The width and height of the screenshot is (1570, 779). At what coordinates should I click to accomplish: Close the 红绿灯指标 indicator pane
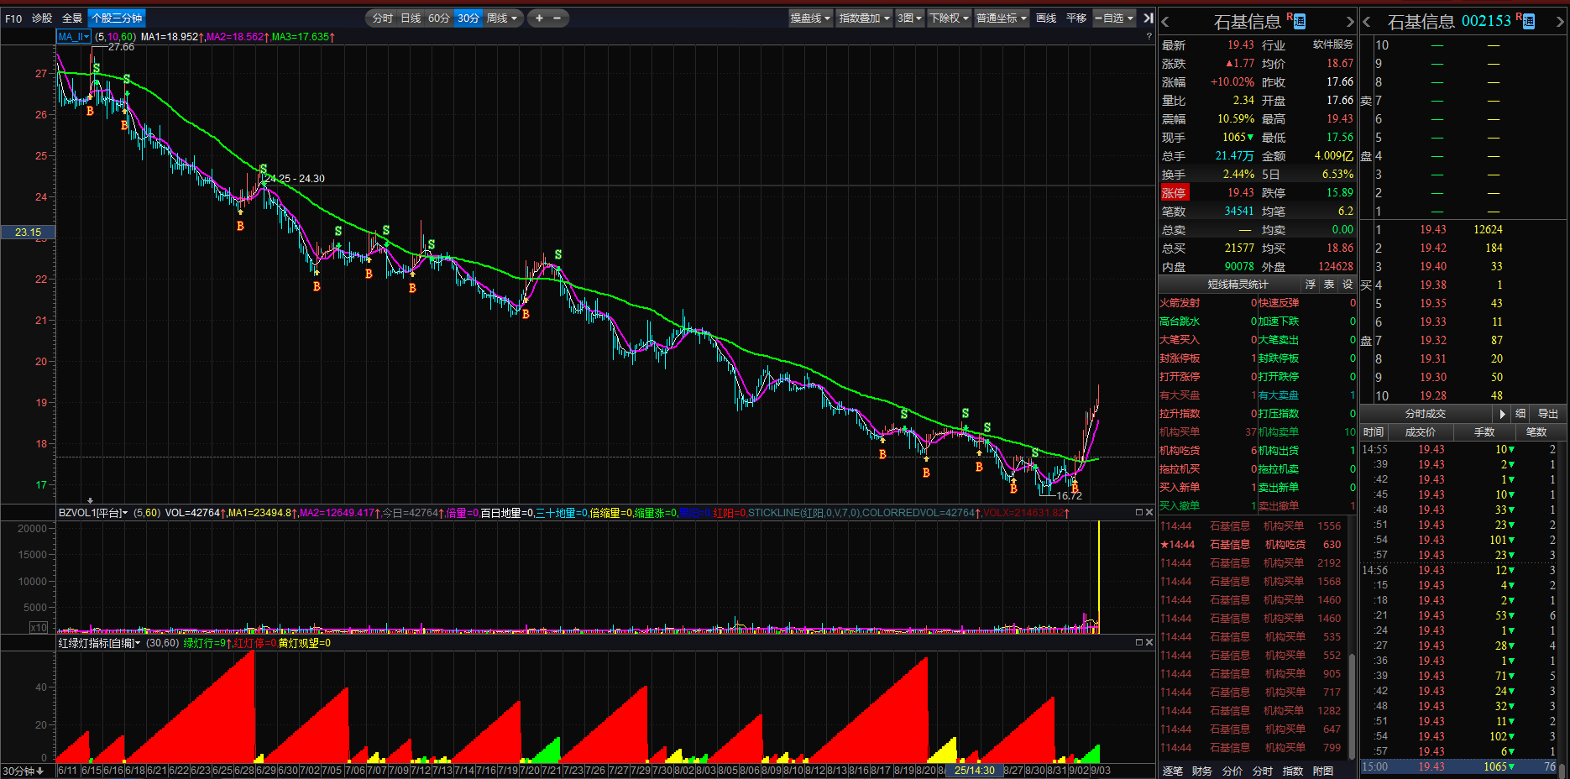pyautogui.click(x=1149, y=642)
